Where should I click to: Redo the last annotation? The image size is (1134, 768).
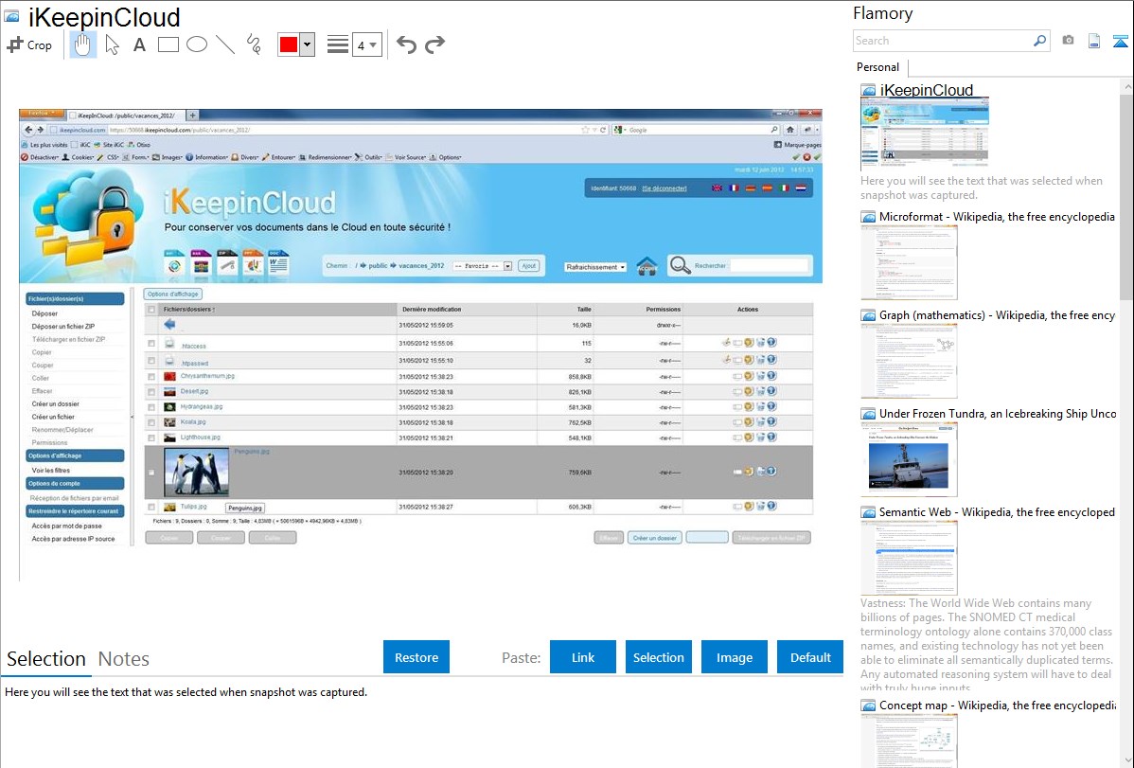click(x=434, y=45)
